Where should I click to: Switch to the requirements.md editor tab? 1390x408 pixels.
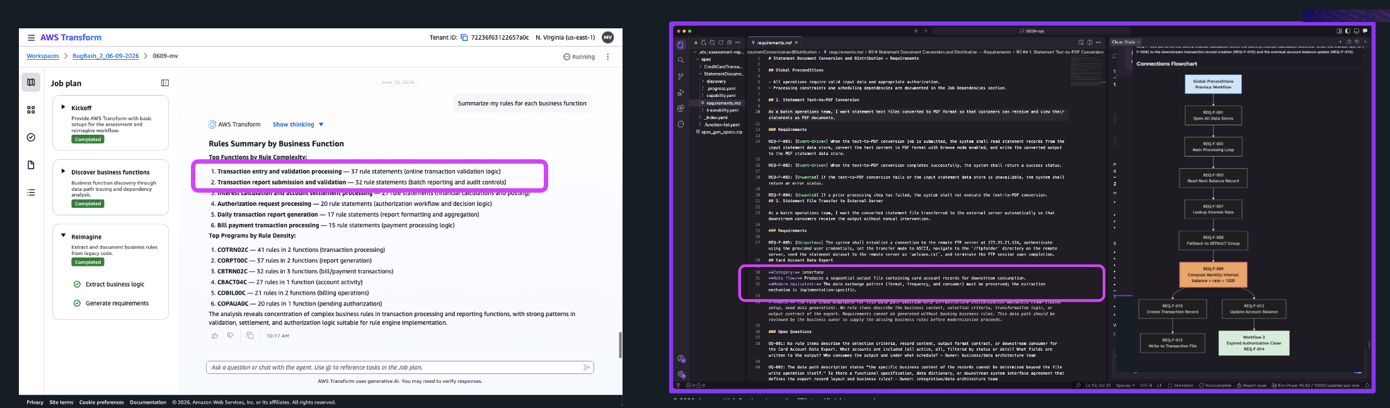pyautogui.click(x=774, y=43)
